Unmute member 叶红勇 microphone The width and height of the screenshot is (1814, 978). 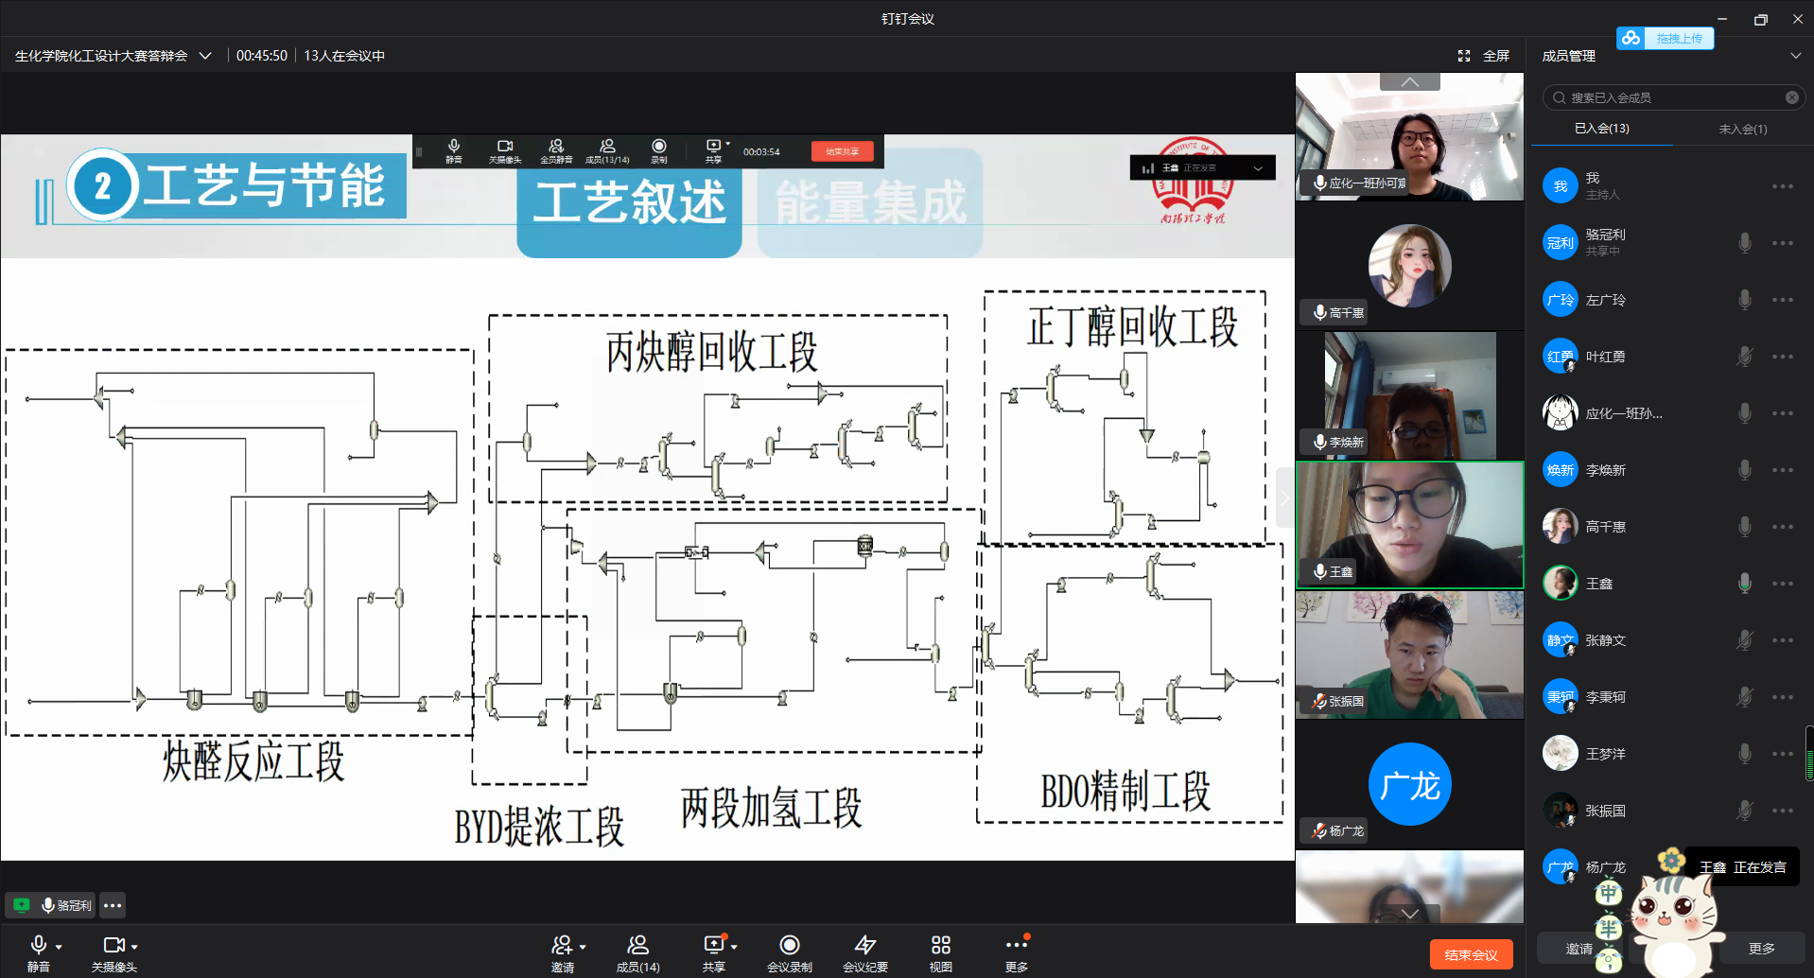tap(1745, 357)
